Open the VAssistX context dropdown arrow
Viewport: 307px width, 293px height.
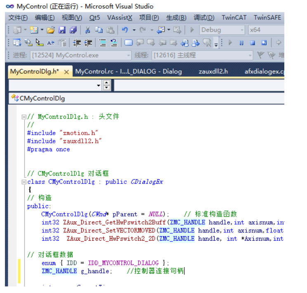point(99,85)
